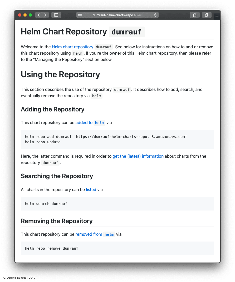
Task: Open a new tab with the plus icon
Action: point(217,16)
